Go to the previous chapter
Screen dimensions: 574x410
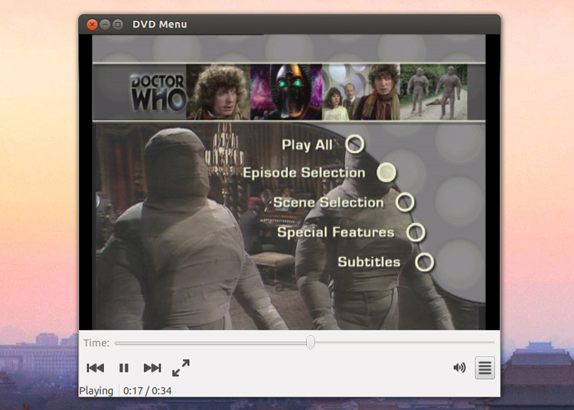[95, 368]
